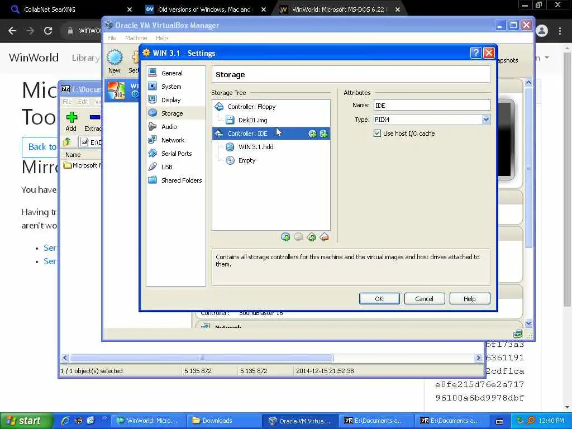Open Shared Folders settings category

[182, 180]
